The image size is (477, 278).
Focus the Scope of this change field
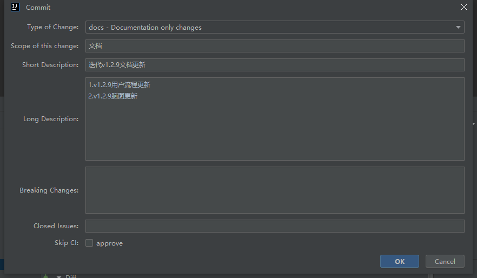coord(275,46)
